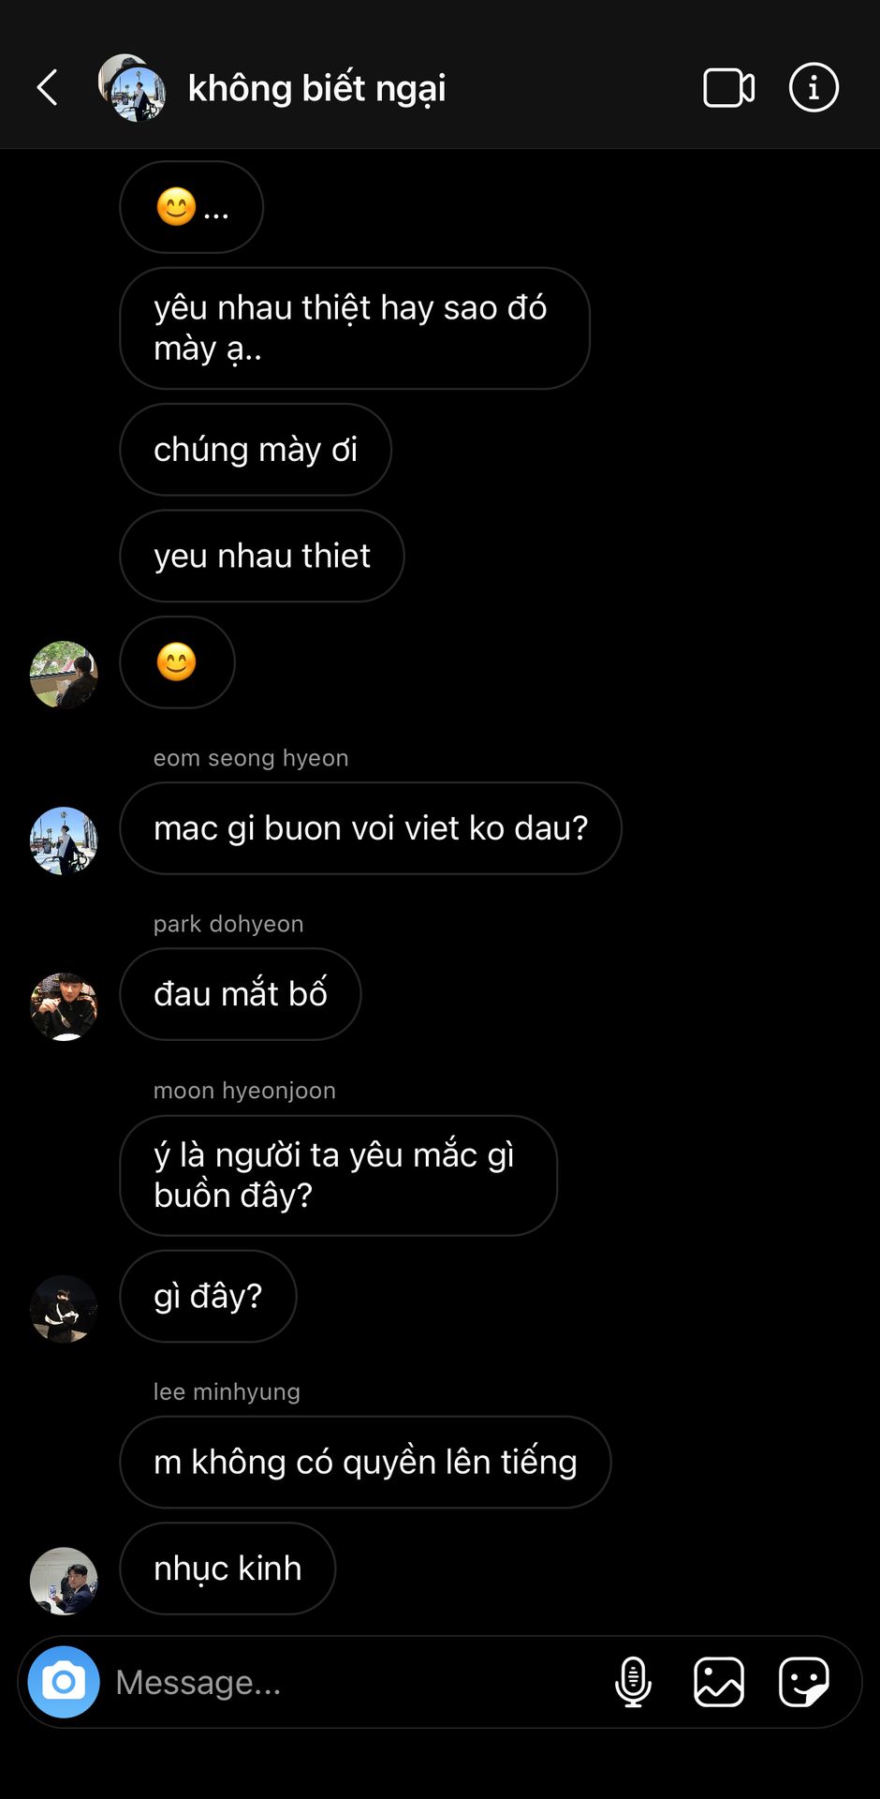Image resolution: width=880 pixels, height=1799 pixels.
Task: Tap park dohyeon's profile picture
Action: point(64,1006)
